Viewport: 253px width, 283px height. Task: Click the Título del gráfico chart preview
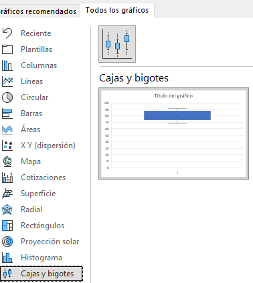tap(173, 133)
